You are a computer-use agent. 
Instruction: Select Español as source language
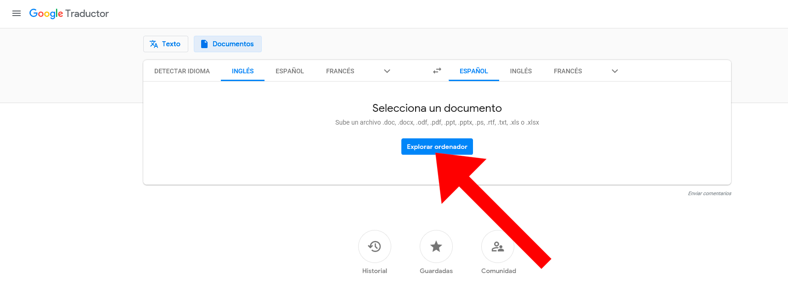tap(290, 71)
